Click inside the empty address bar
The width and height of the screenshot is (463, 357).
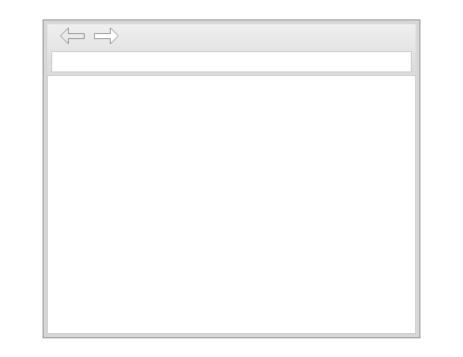pyautogui.click(x=231, y=61)
